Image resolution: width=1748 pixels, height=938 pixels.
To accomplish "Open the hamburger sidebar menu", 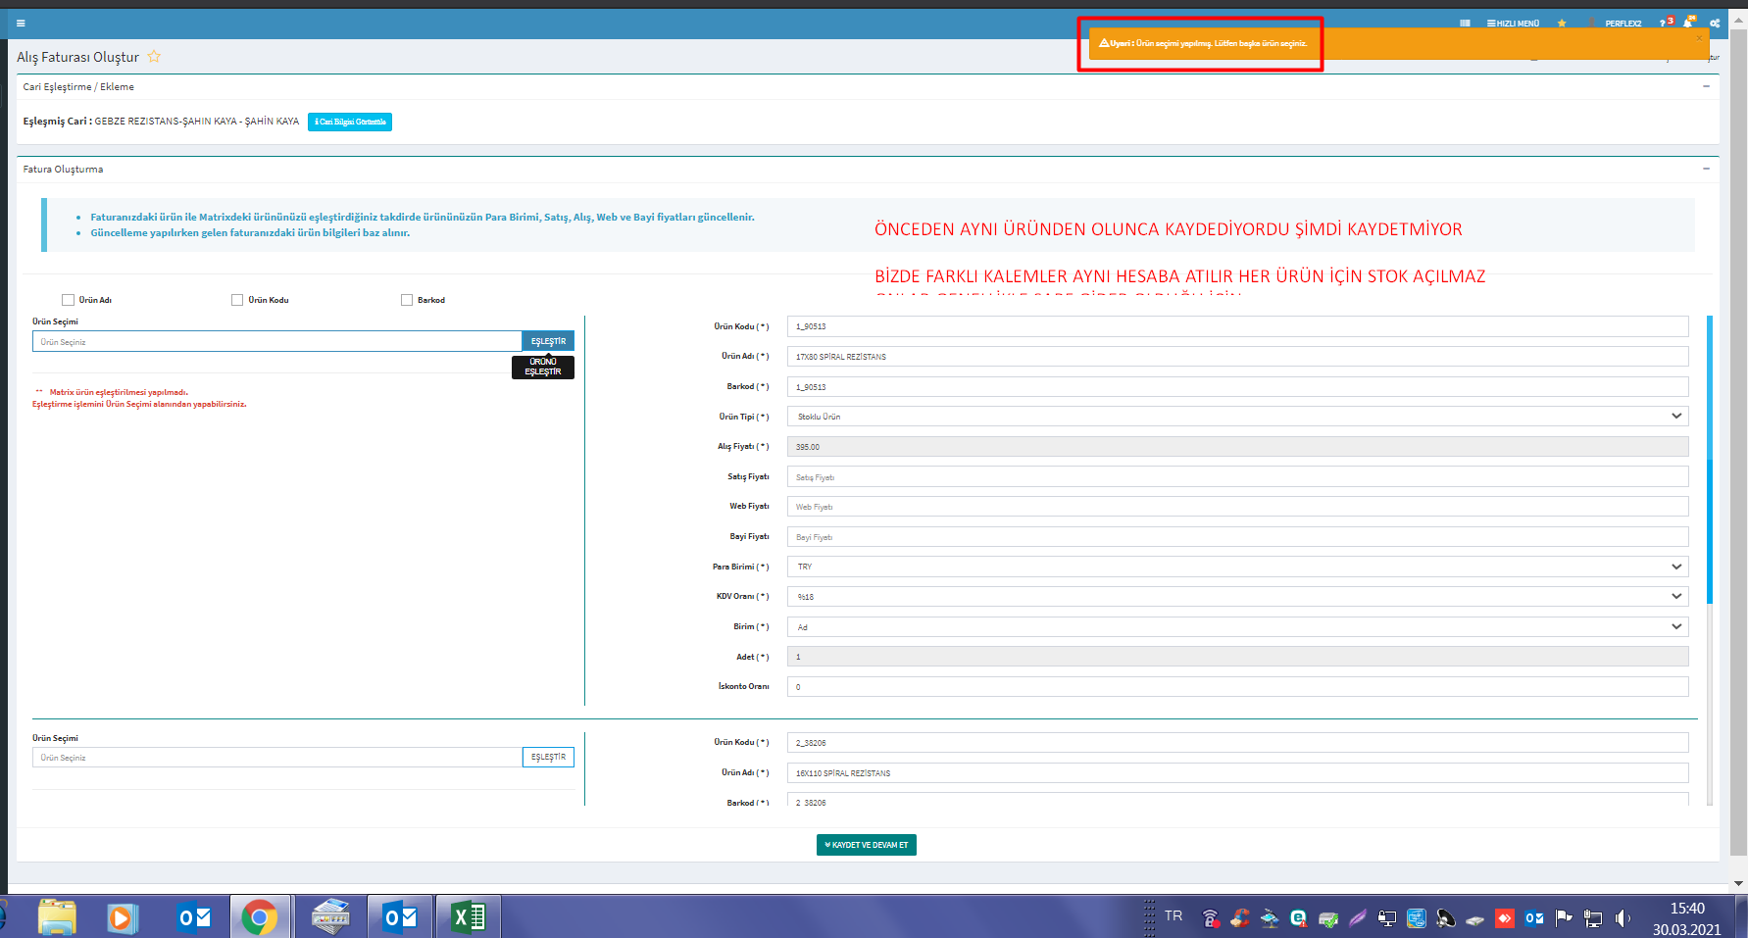I will tap(21, 24).
